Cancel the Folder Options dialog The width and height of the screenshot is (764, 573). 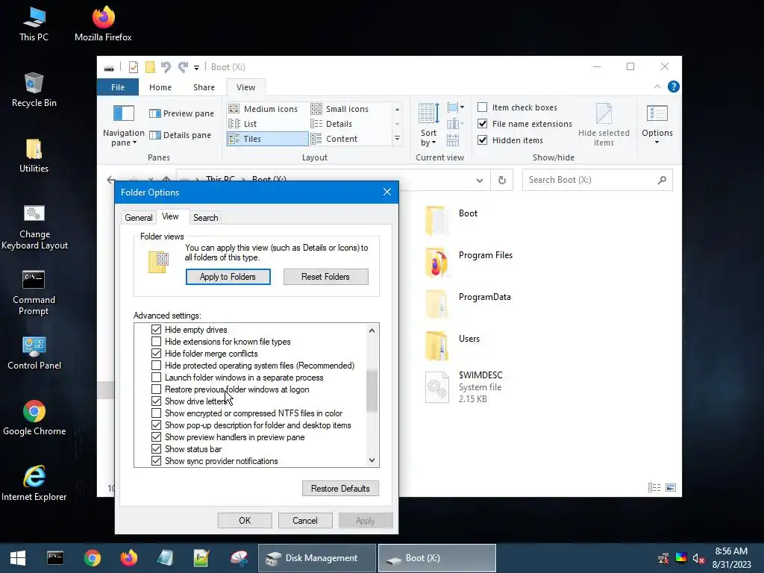point(305,520)
